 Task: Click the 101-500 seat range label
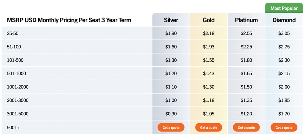point(15,60)
